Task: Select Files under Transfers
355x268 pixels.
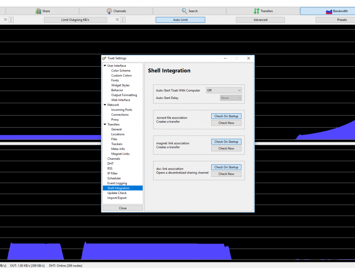Action: [114, 139]
